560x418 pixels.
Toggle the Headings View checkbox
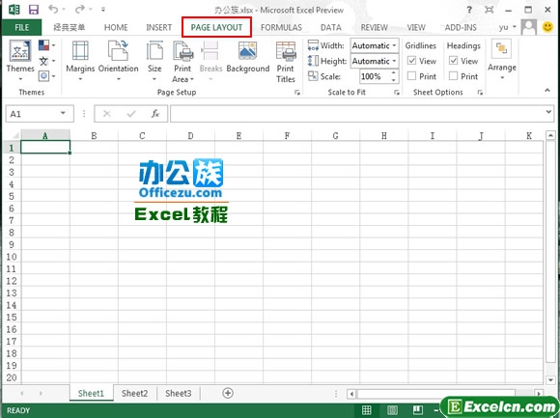453,61
